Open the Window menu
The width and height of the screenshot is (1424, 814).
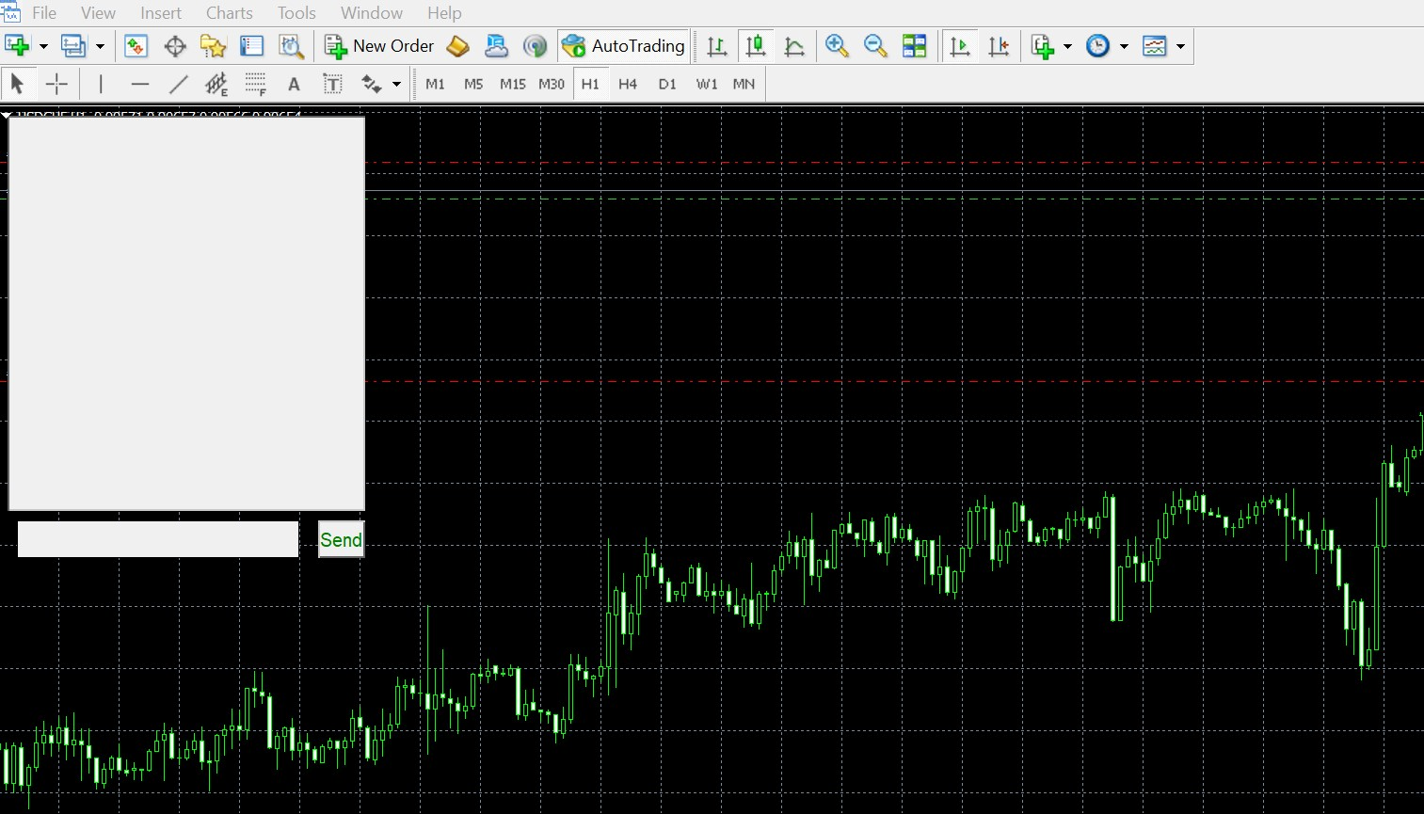point(372,13)
